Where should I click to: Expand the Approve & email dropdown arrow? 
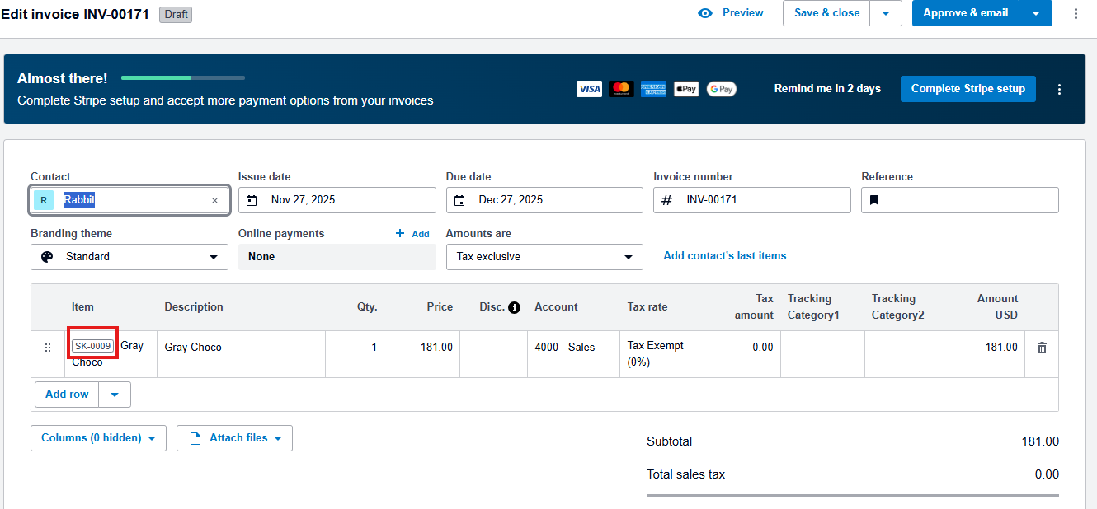1035,13
